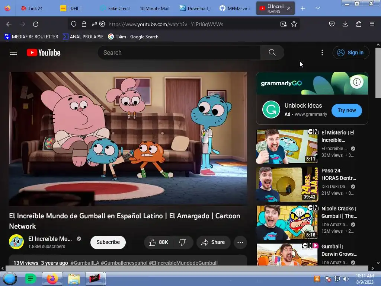Go back with the browser back arrow
381x286 pixels.
coord(9,24)
